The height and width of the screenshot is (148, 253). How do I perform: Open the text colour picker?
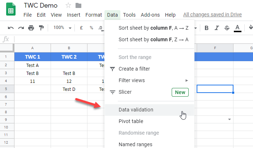pyautogui.click(x=237, y=28)
